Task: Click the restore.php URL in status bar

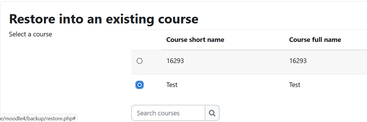Action: point(38,119)
